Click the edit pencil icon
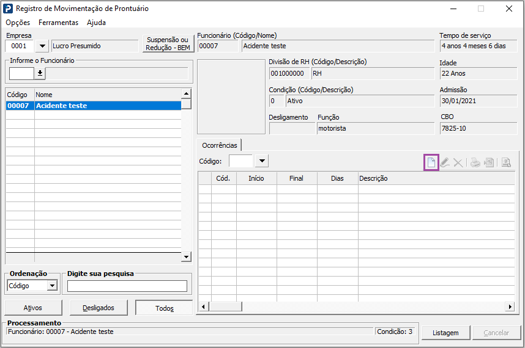Viewport: 525px width, 348px height. (x=445, y=162)
